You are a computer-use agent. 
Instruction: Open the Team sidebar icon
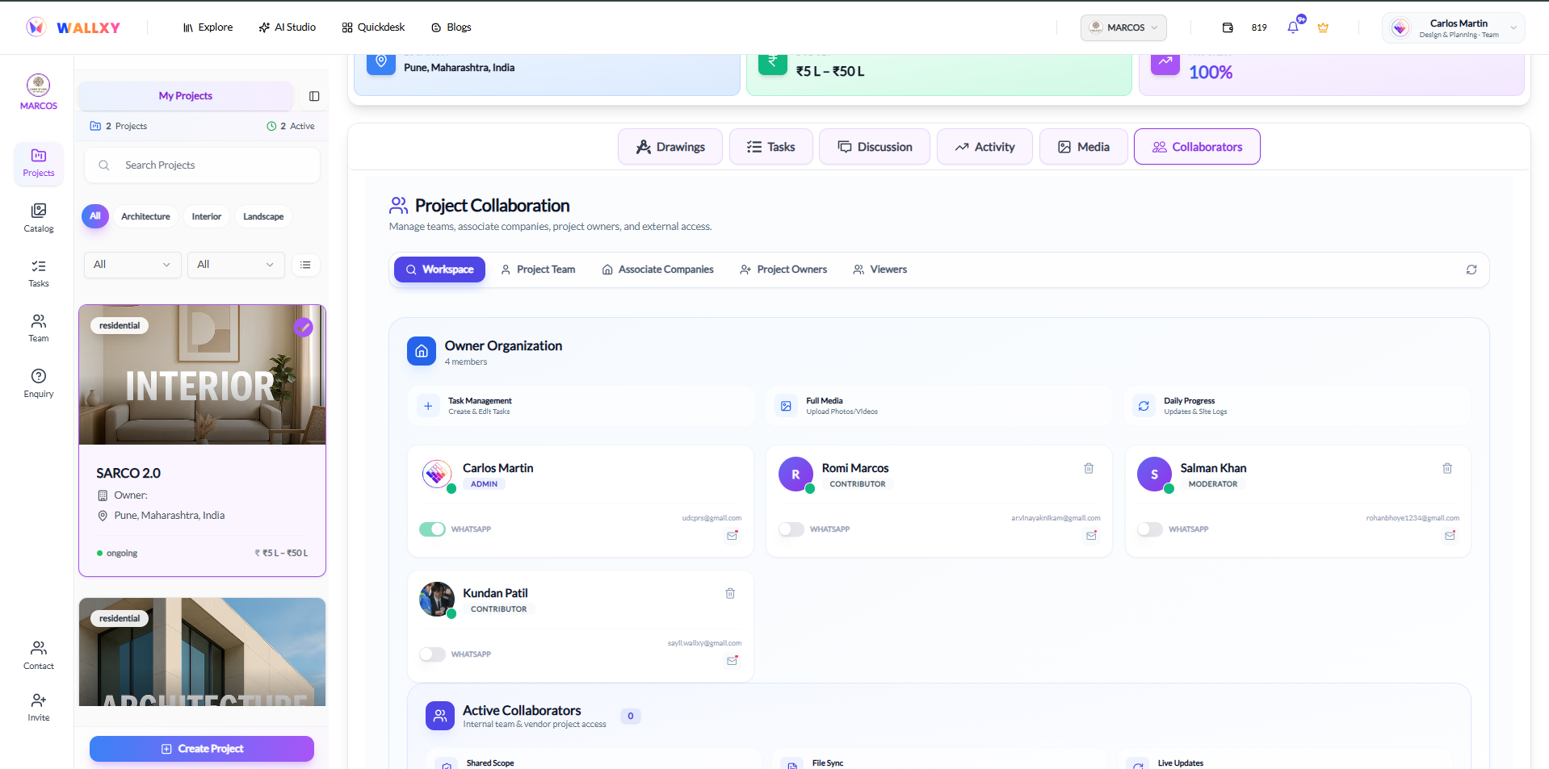click(x=39, y=328)
